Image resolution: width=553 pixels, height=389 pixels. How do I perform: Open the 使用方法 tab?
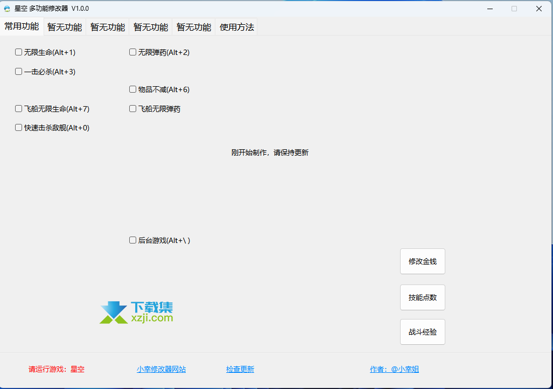click(236, 27)
